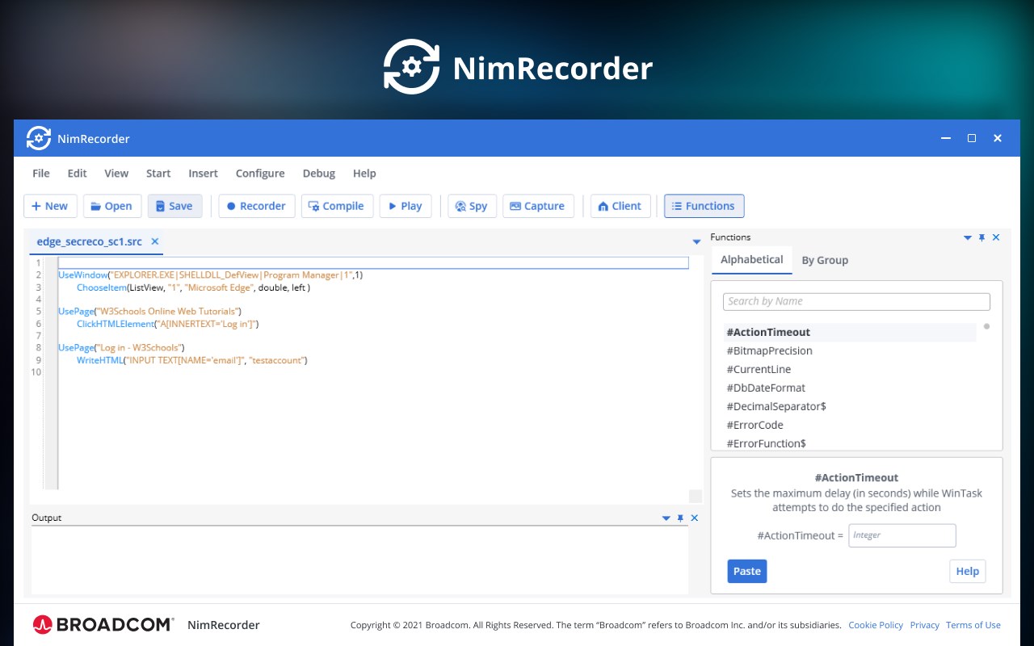Screen dimensions: 1034x646
Task: Switch to the By Group tab
Action: click(x=825, y=260)
